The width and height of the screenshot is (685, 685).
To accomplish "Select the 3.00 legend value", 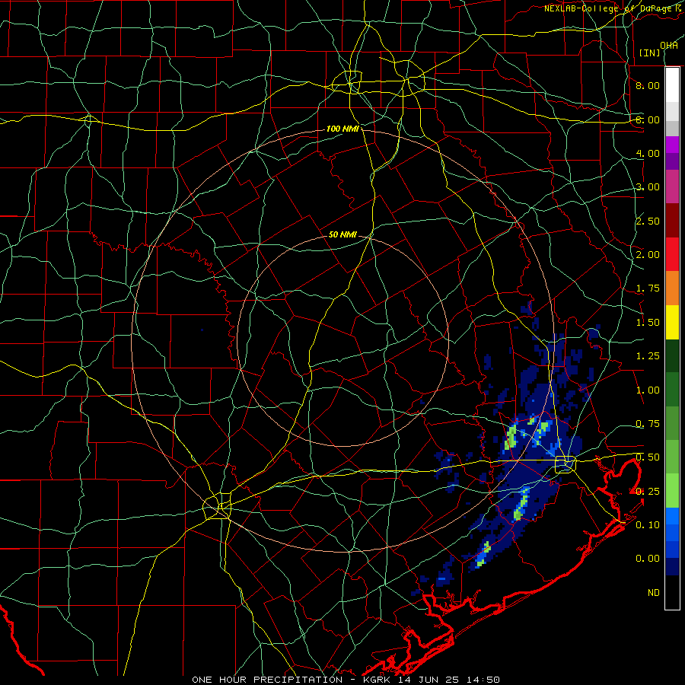I will coord(648,187).
